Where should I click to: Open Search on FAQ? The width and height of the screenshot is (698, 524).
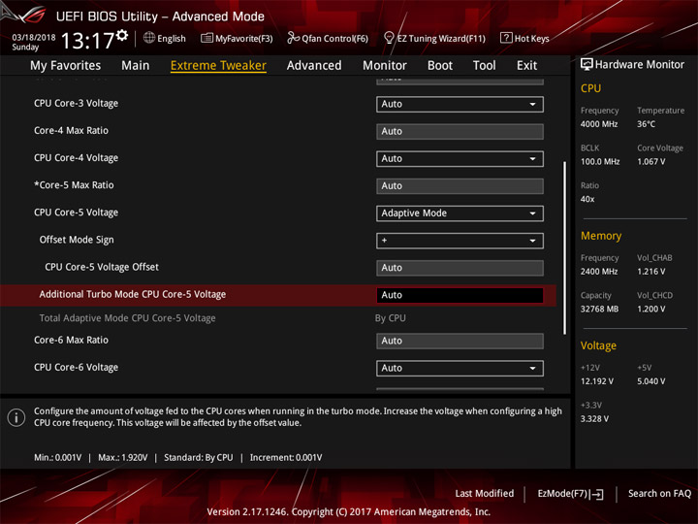659,493
